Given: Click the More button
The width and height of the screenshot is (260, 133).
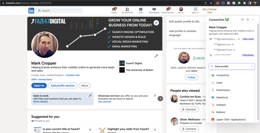Looking at the screenshot, I should [x=84, y=86].
